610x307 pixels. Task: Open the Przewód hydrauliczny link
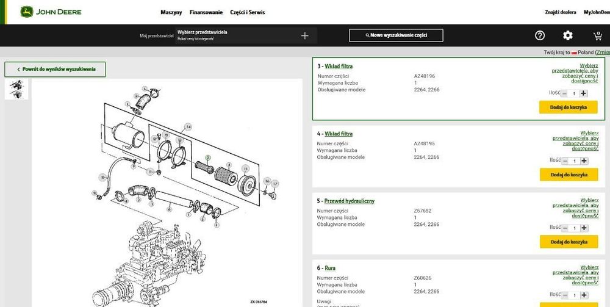pos(350,201)
